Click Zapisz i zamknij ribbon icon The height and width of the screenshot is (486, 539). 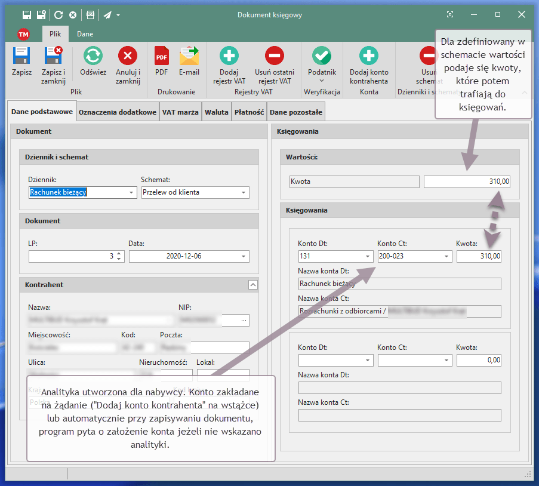point(53,57)
